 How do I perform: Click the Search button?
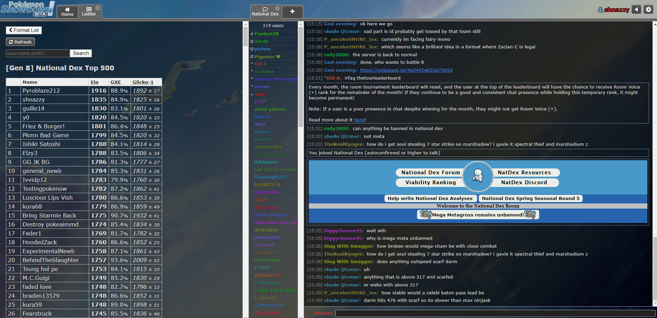pos(81,53)
